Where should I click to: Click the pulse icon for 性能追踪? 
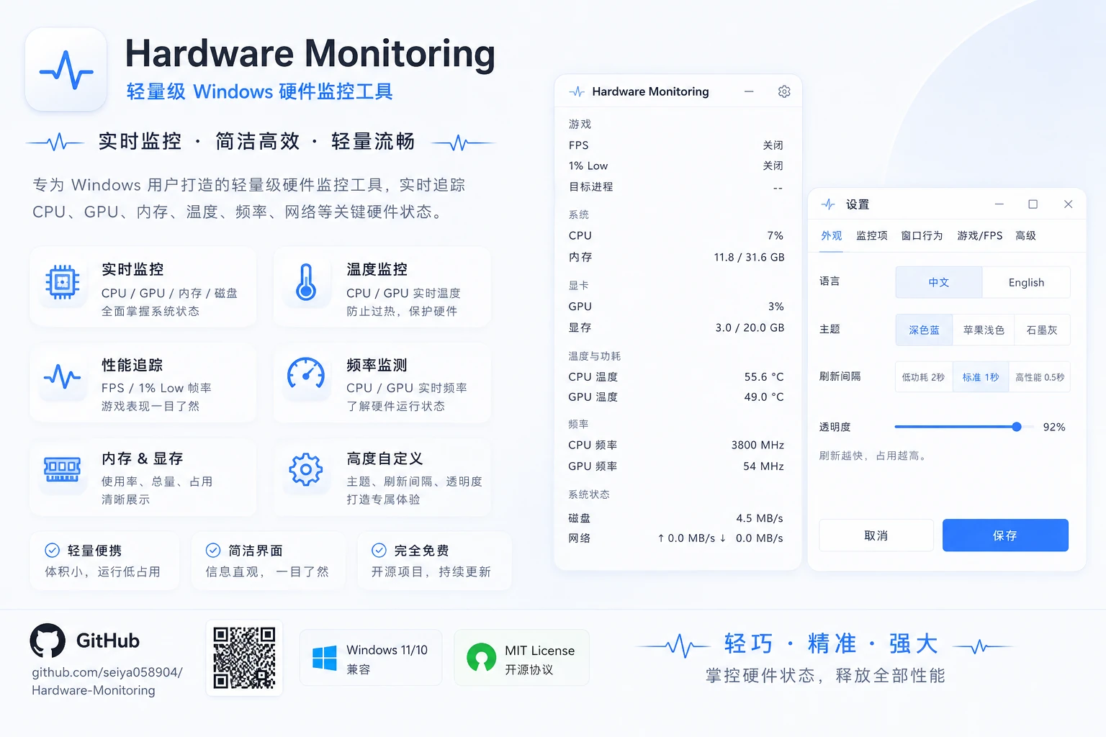tap(63, 376)
